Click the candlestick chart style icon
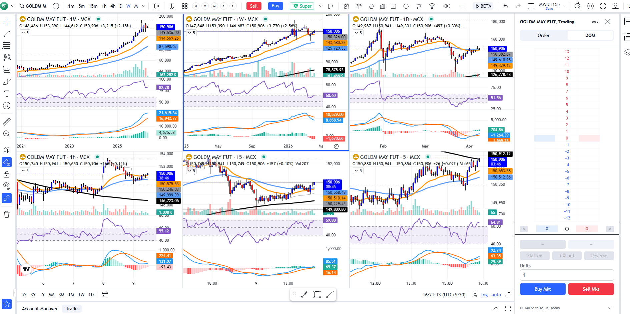The width and height of the screenshot is (630, 314). pyautogui.click(x=156, y=6)
